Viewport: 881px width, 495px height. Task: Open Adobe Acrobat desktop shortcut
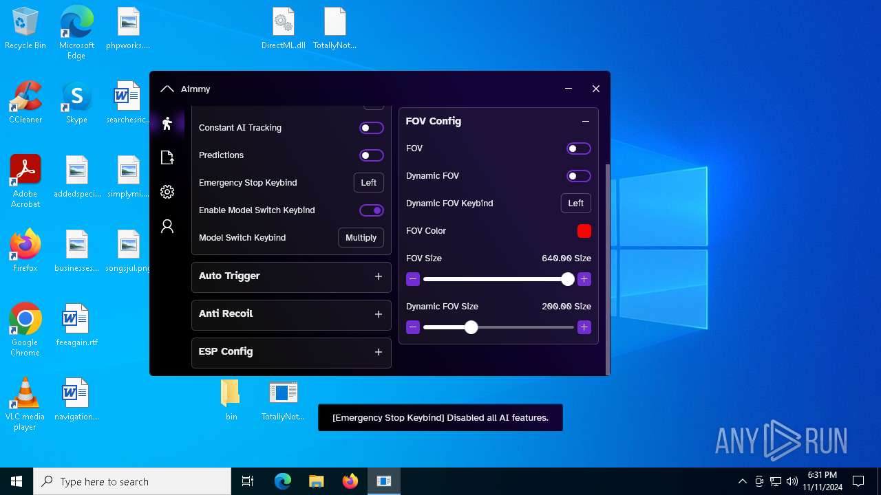(x=25, y=181)
